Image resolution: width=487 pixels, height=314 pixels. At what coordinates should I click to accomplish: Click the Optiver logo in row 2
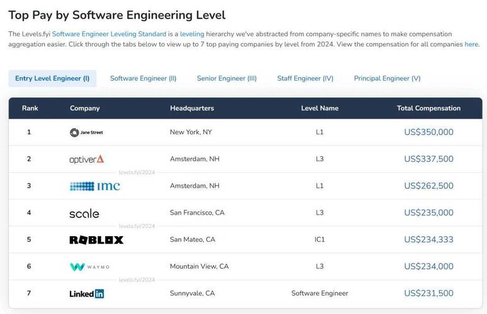[87, 160]
